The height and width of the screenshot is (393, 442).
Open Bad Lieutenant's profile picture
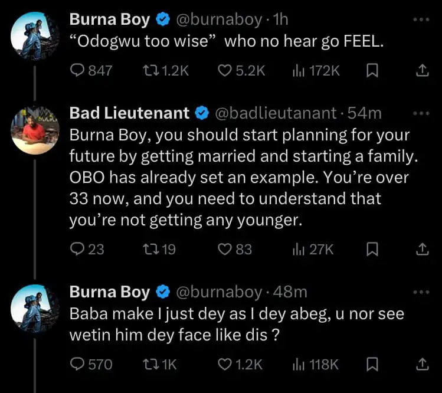(x=35, y=130)
